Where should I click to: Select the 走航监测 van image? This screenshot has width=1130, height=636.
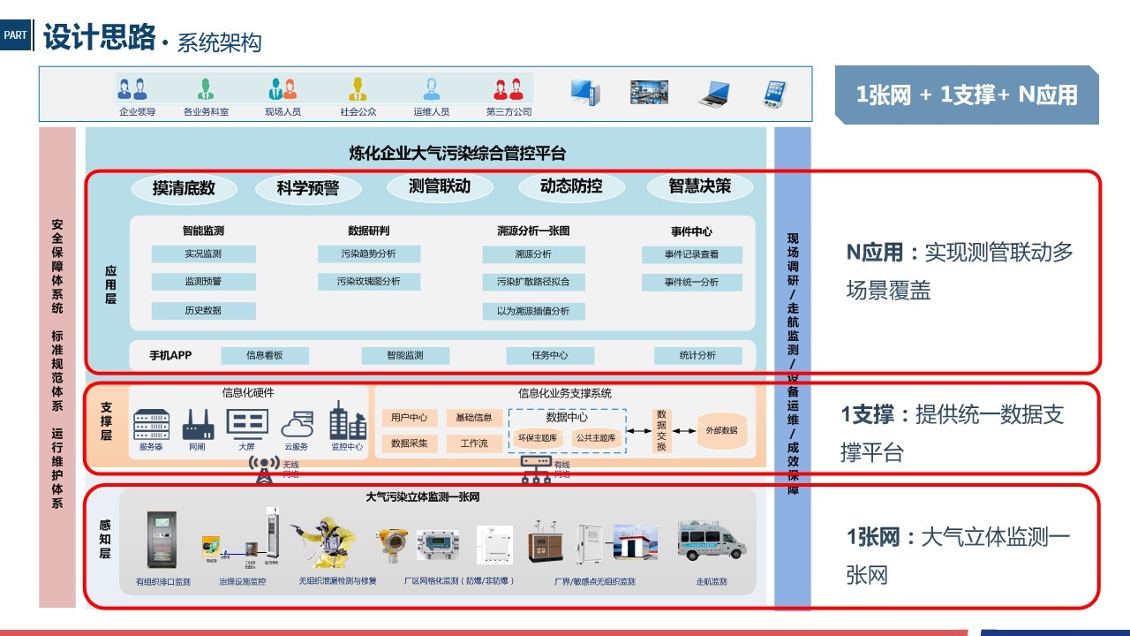pos(712,540)
